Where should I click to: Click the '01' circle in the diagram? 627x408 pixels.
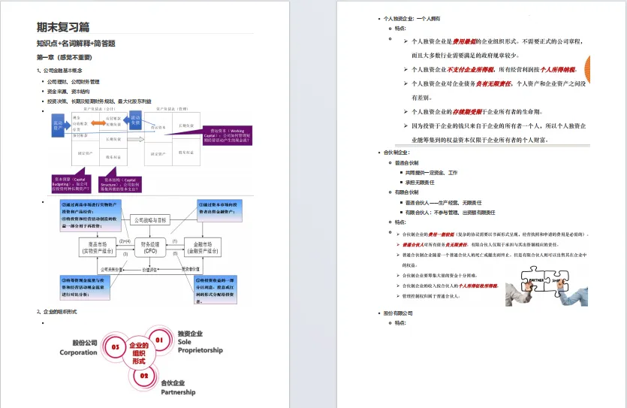[159, 340]
